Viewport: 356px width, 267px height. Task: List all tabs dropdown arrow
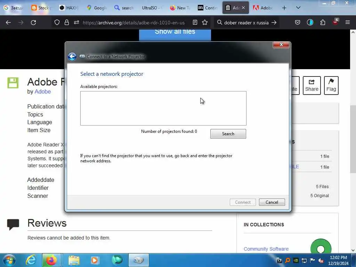(x=298, y=8)
